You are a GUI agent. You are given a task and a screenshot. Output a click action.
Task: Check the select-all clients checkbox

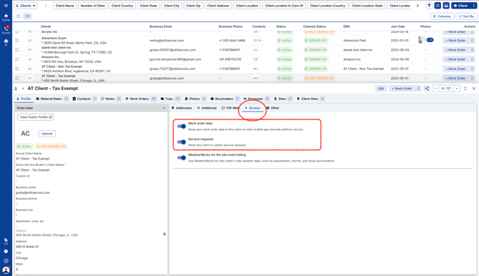click(x=19, y=16)
